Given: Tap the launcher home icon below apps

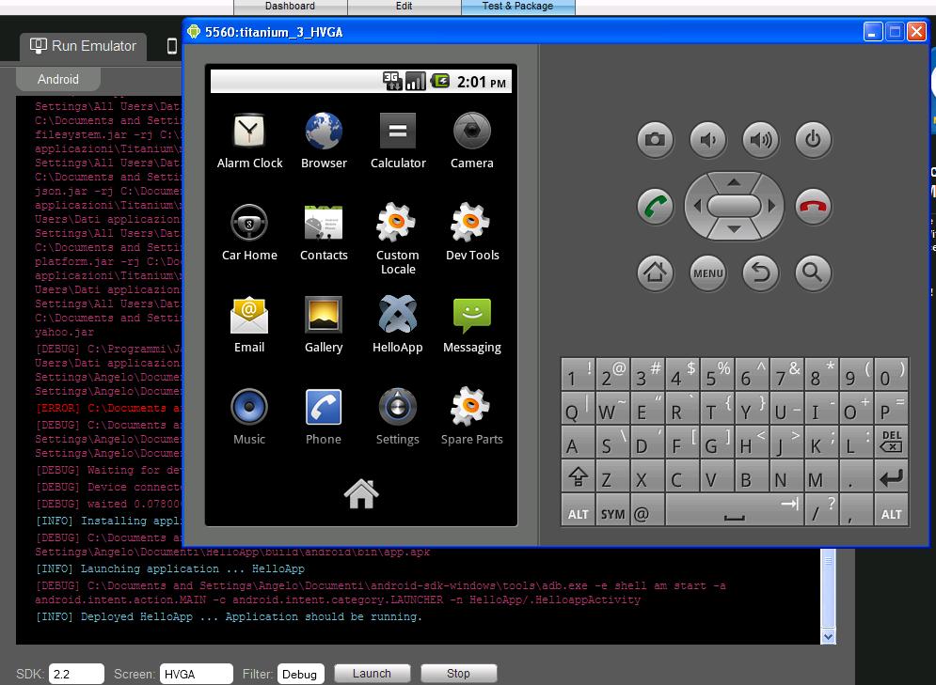Looking at the screenshot, I should 361,493.
